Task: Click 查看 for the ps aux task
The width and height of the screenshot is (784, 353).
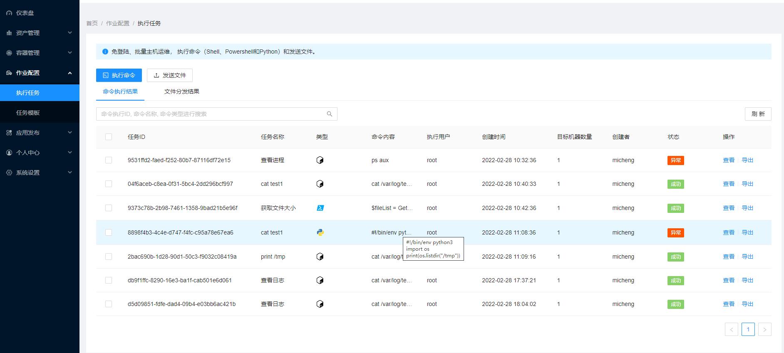Action: click(729, 160)
